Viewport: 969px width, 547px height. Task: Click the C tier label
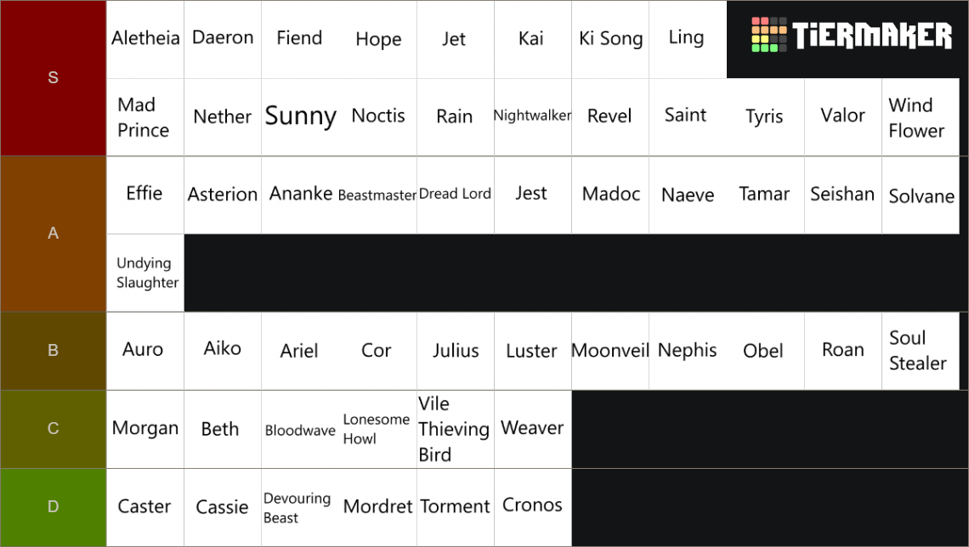pos(53,429)
